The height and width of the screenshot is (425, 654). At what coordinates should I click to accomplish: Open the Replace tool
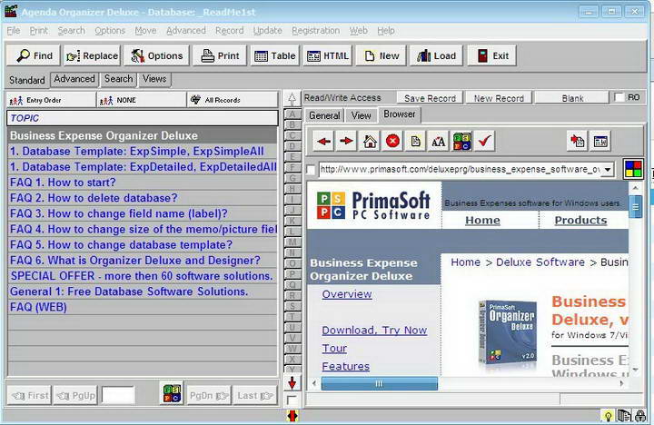click(92, 55)
